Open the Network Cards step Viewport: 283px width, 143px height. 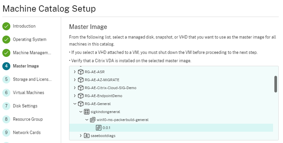(x=22, y=133)
